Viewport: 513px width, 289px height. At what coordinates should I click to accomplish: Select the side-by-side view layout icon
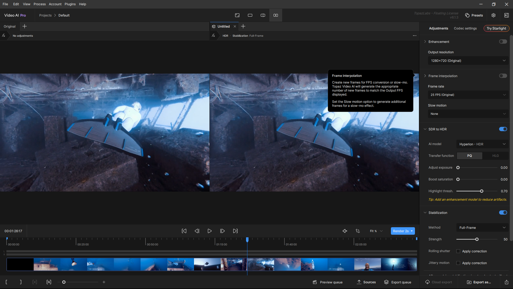(x=276, y=15)
